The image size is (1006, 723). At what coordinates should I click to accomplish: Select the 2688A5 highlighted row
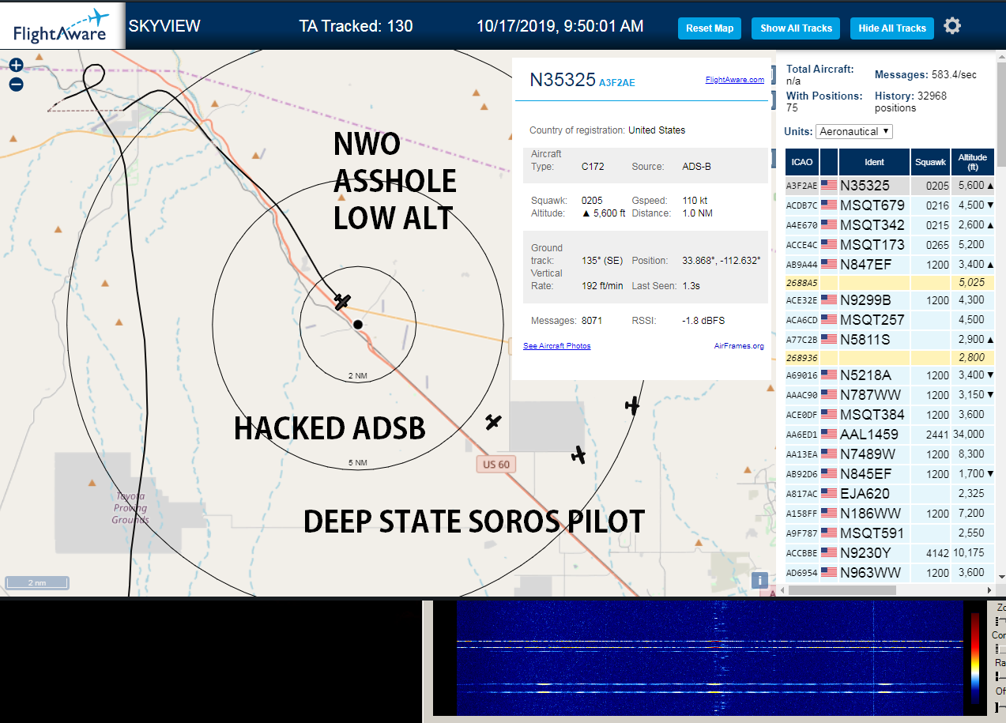click(x=890, y=282)
